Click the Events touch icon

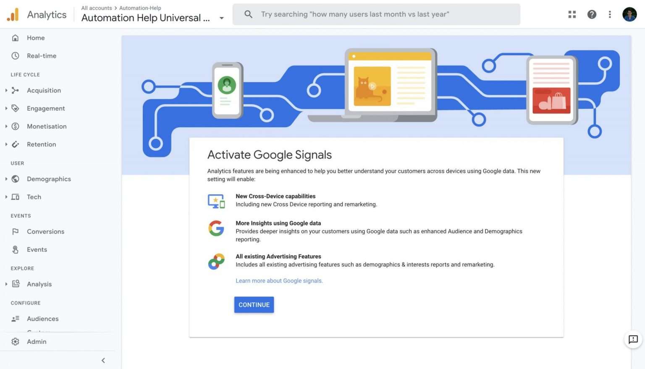point(15,249)
